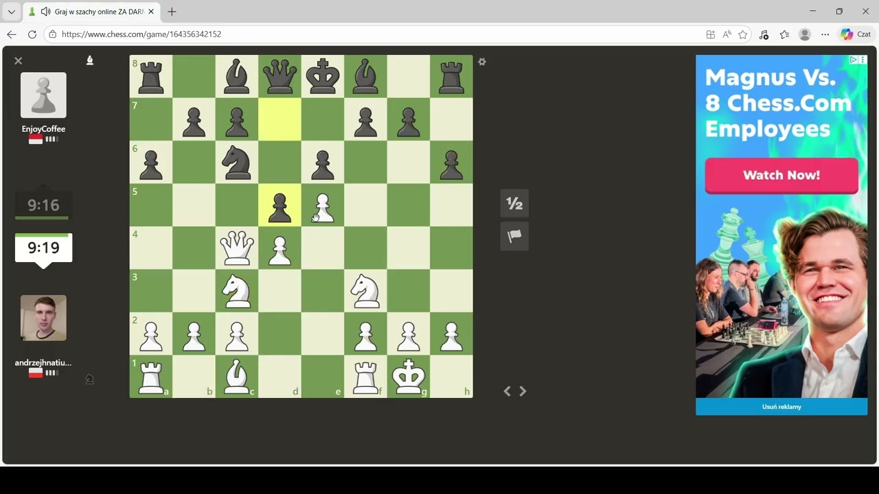Click the highlighted empty d7 square
Image resolution: width=879 pixels, height=494 pixels.
[279, 119]
